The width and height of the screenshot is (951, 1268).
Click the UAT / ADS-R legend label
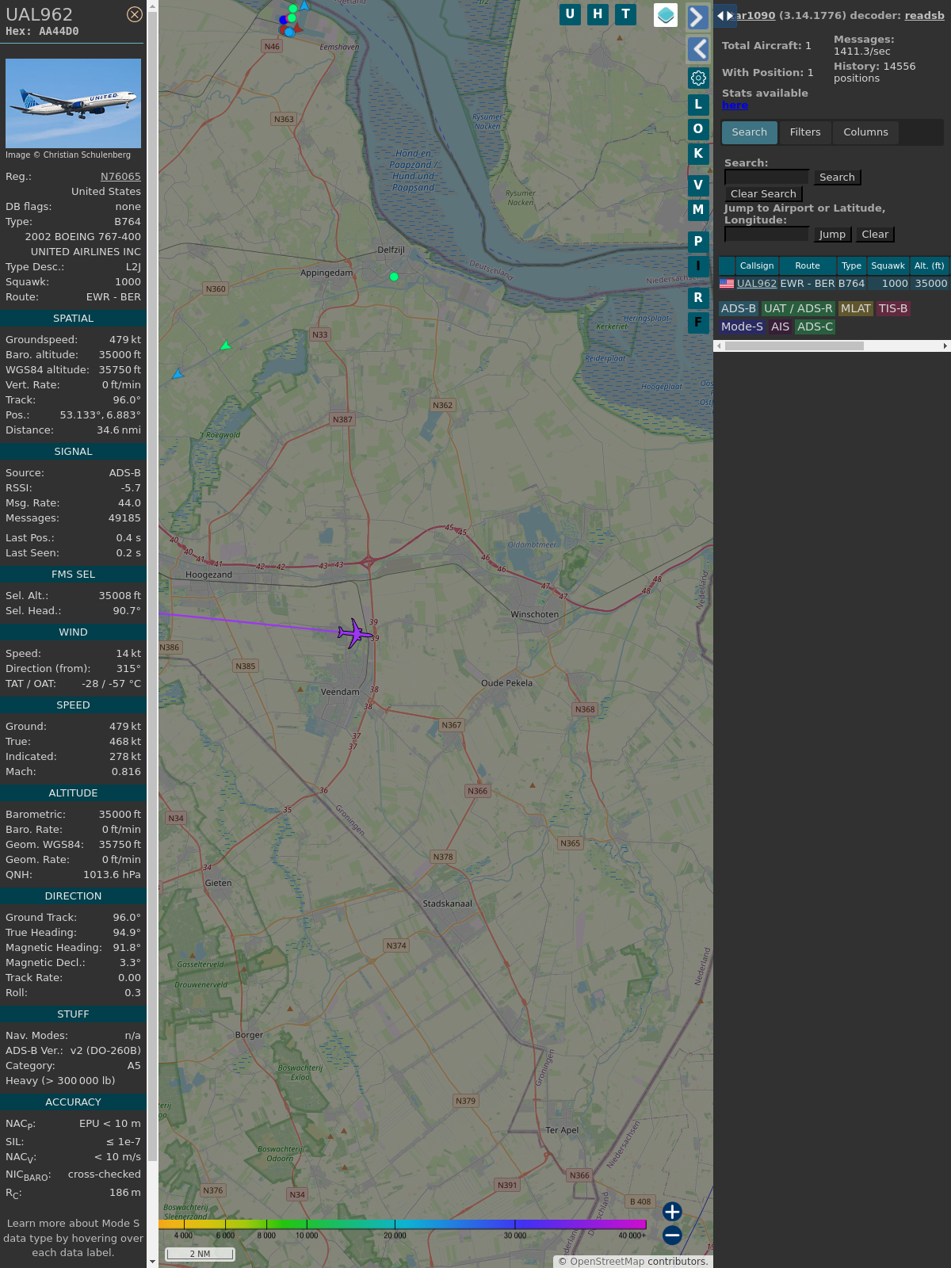tap(798, 308)
